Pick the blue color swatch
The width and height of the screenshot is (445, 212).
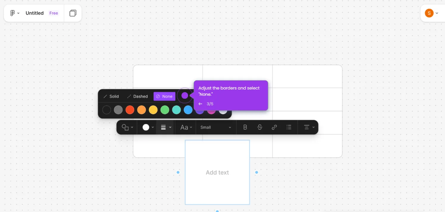188,110
